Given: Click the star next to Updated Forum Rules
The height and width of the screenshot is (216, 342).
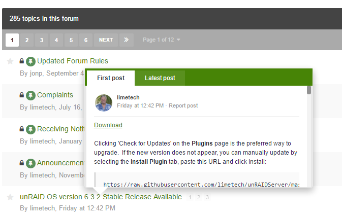Looking at the screenshot, I should (10, 61).
